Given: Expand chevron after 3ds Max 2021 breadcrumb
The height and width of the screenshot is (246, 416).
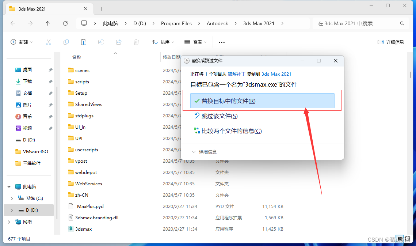Looking at the screenshot, I should tap(282, 23).
